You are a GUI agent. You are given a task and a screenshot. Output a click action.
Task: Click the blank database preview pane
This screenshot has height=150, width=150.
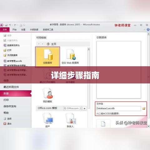point(119,70)
